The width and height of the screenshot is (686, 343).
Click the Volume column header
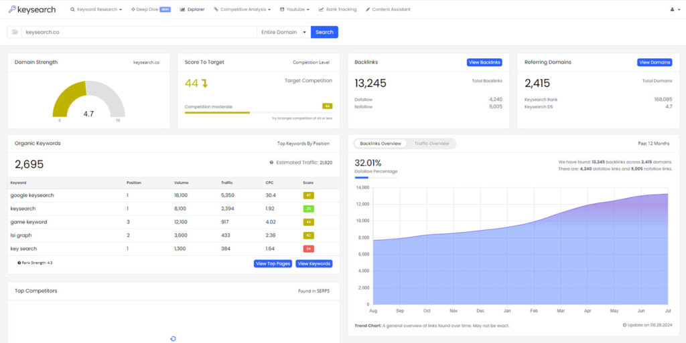click(181, 183)
